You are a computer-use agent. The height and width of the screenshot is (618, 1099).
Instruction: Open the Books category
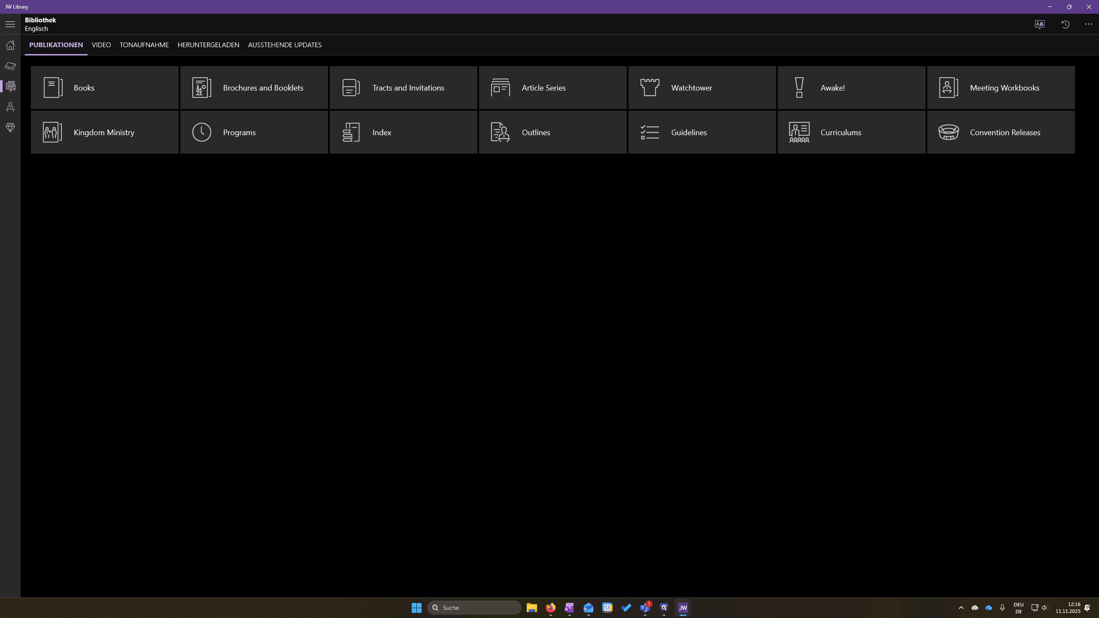(105, 88)
